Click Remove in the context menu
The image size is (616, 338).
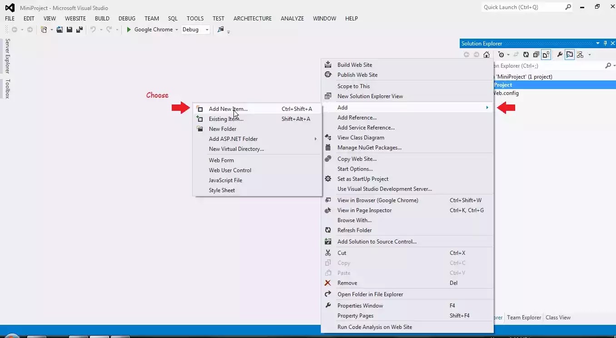click(x=407, y=283)
